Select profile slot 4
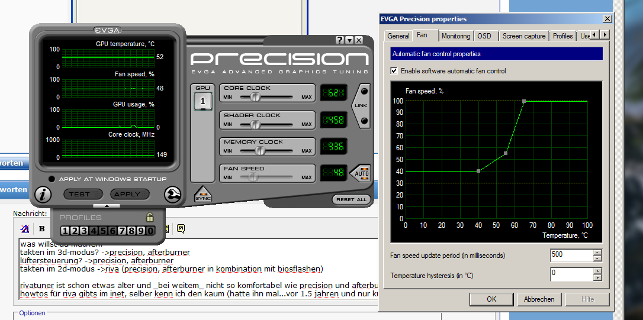Viewport: 643px width, 320px height. (94, 231)
